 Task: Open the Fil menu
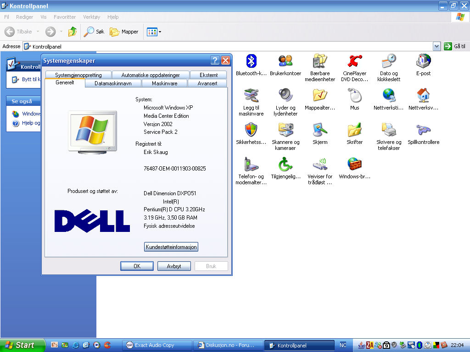6,17
